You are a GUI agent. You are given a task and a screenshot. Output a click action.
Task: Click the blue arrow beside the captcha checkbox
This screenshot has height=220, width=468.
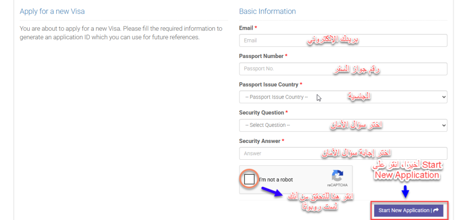pyautogui.click(x=271, y=191)
